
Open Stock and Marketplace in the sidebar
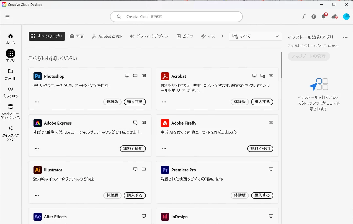click(11, 112)
